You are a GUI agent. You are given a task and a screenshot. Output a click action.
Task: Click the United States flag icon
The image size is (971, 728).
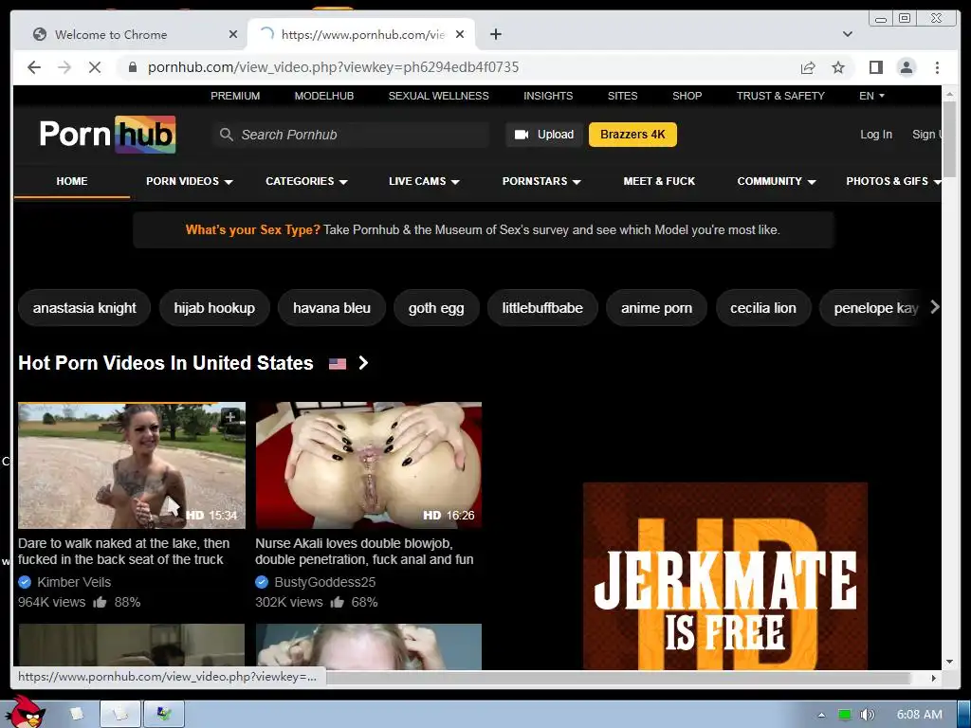(x=338, y=364)
